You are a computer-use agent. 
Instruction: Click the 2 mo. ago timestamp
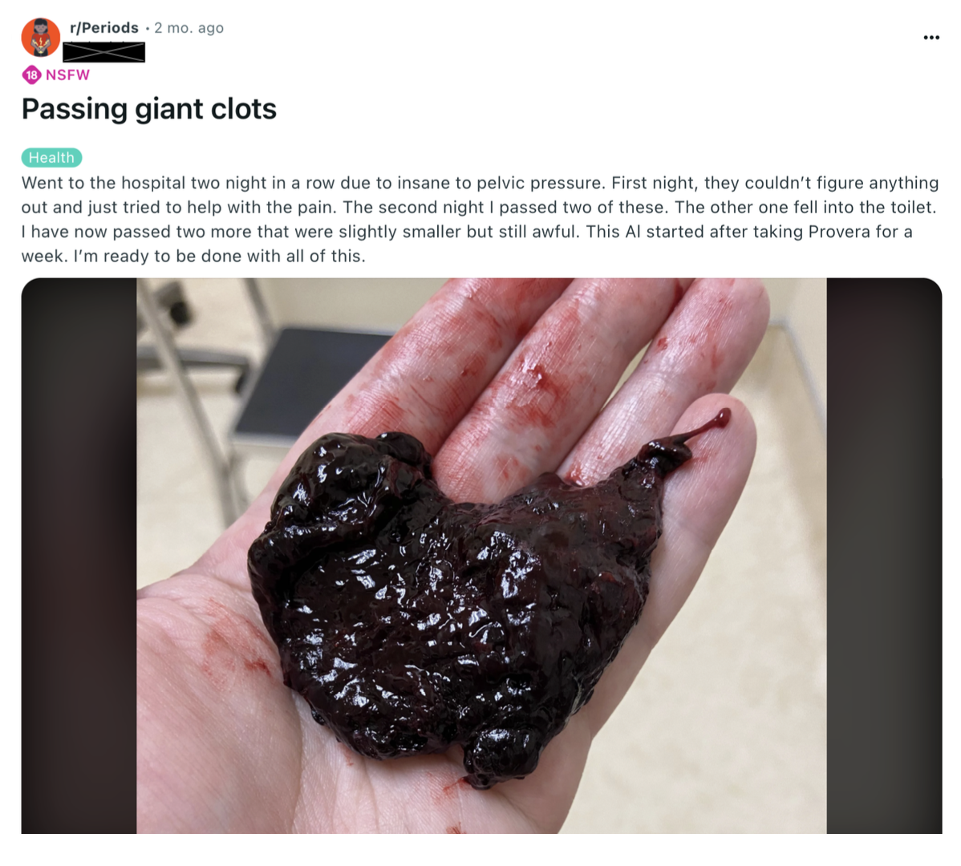(189, 27)
